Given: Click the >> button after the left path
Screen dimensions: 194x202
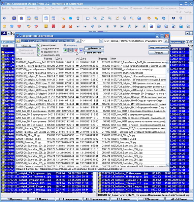Looking at the screenshot, I should (78, 41).
